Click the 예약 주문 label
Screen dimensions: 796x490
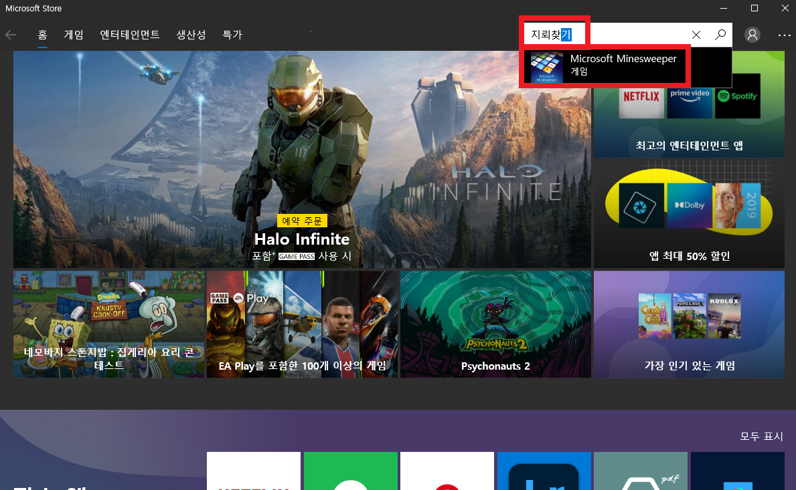point(302,221)
